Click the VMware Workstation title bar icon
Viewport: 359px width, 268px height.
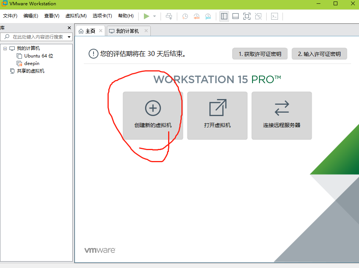click(4, 3)
